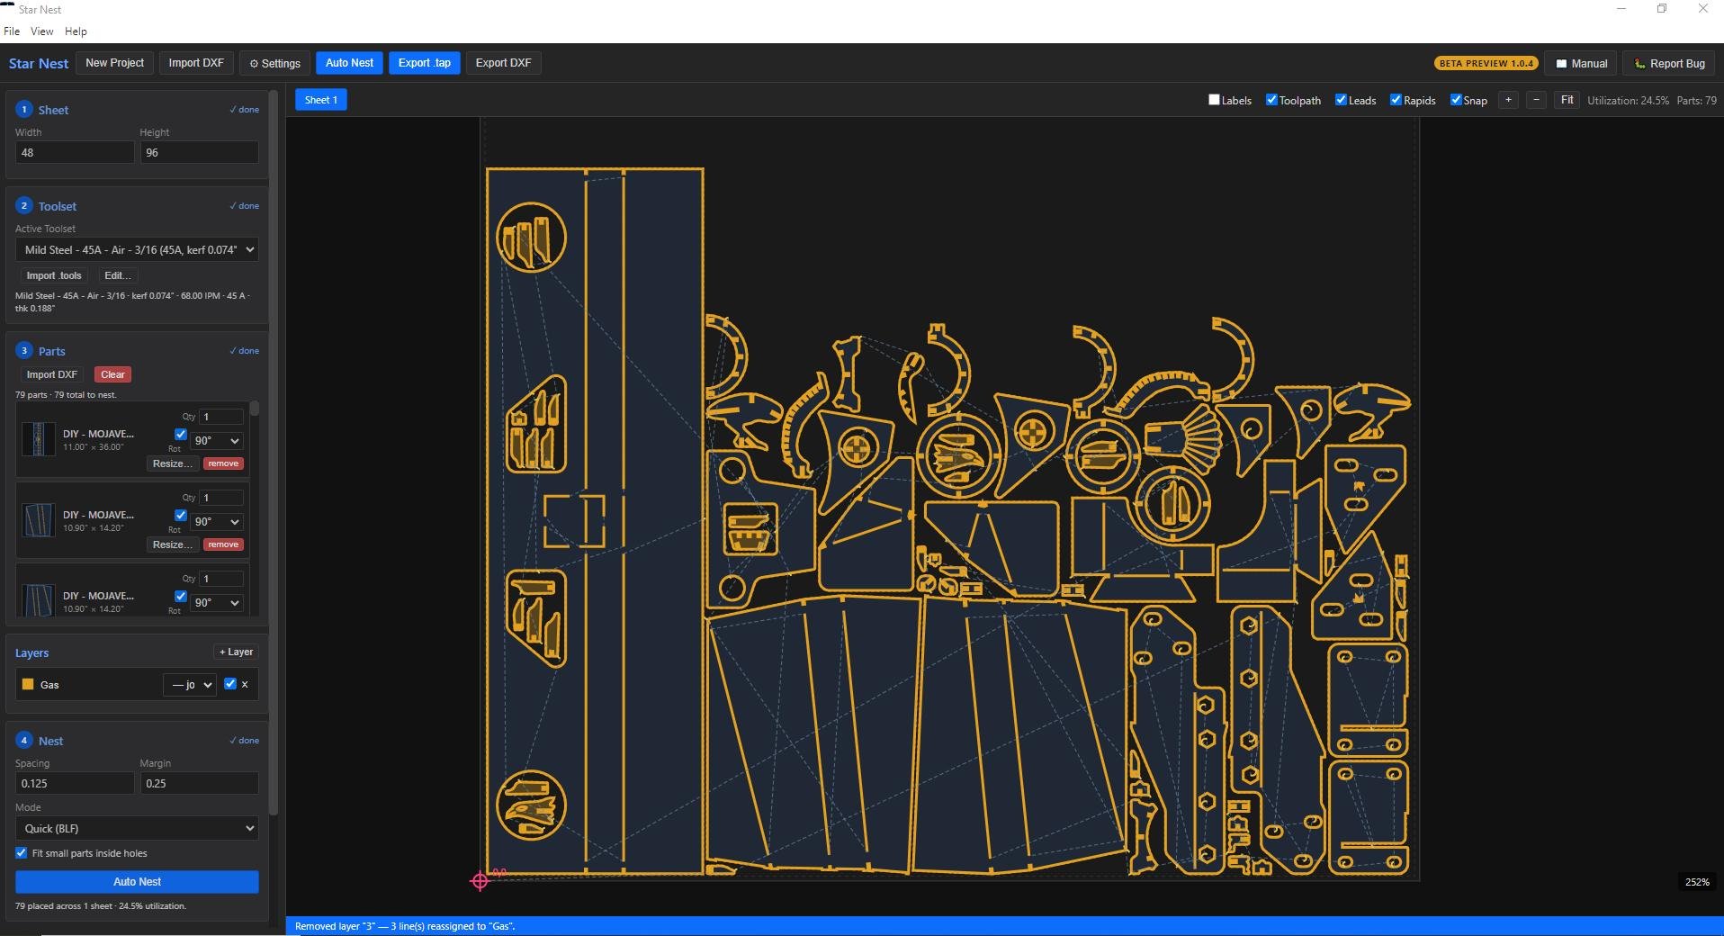Turn off the Snap checkbox
Image resolution: width=1724 pixels, height=936 pixels.
(x=1456, y=100)
